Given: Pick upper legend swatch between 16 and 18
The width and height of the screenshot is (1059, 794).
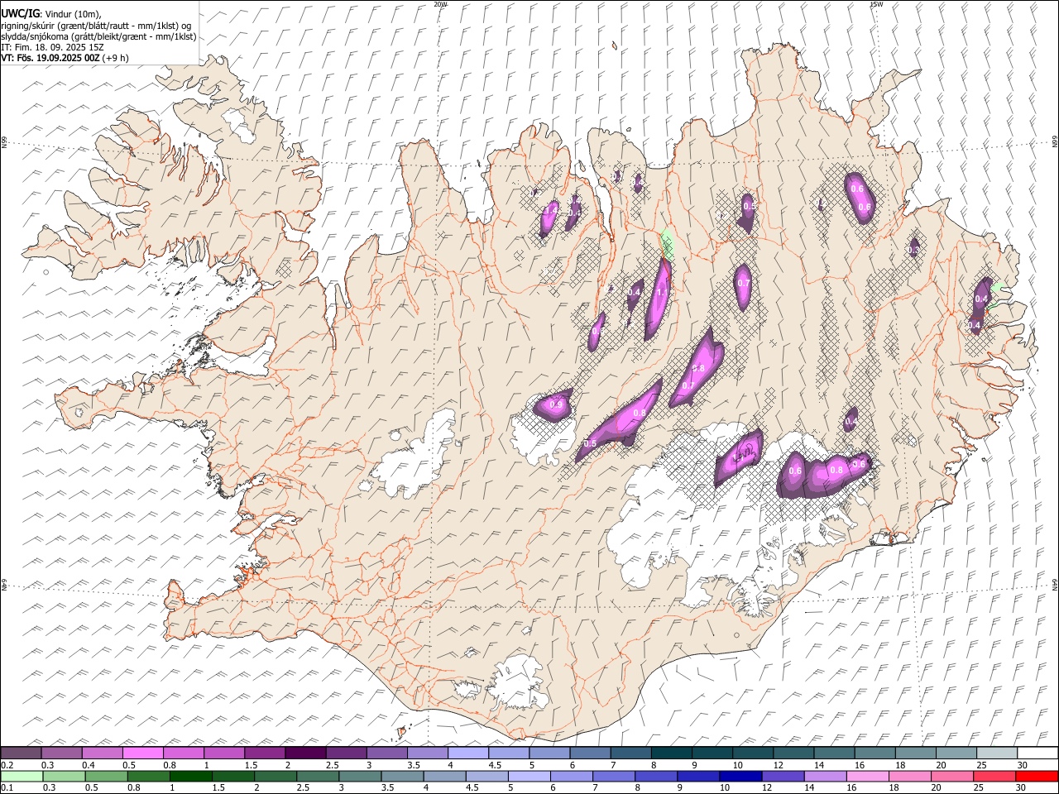Looking at the screenshot, I should click(x=875, y=753).
